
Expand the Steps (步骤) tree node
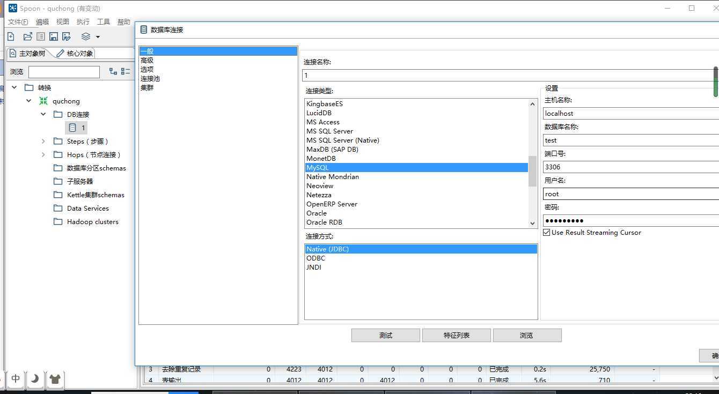point(43,141)
